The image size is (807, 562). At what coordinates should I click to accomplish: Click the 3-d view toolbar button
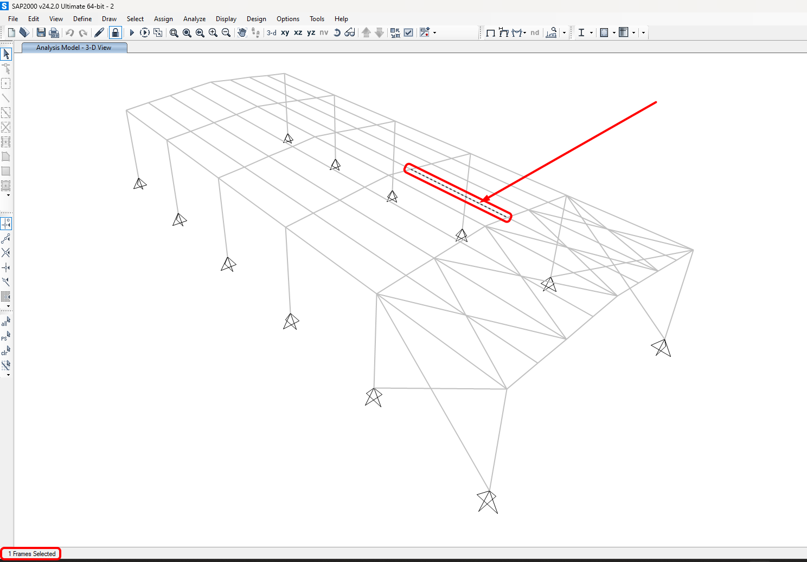[x=271, y=32]
